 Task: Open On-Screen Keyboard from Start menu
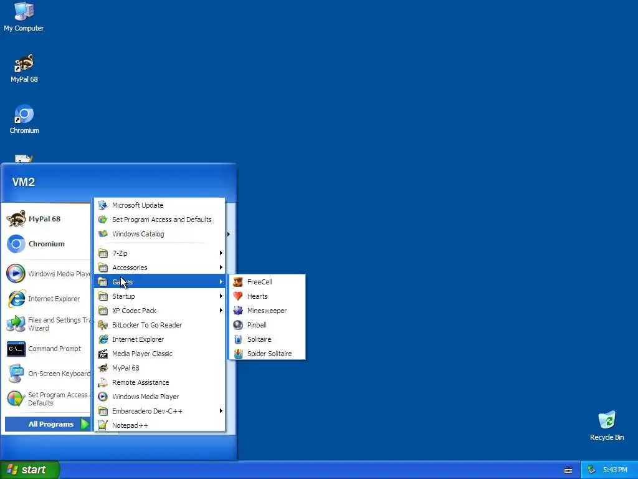pyautogui.click(x=47, y=374)
